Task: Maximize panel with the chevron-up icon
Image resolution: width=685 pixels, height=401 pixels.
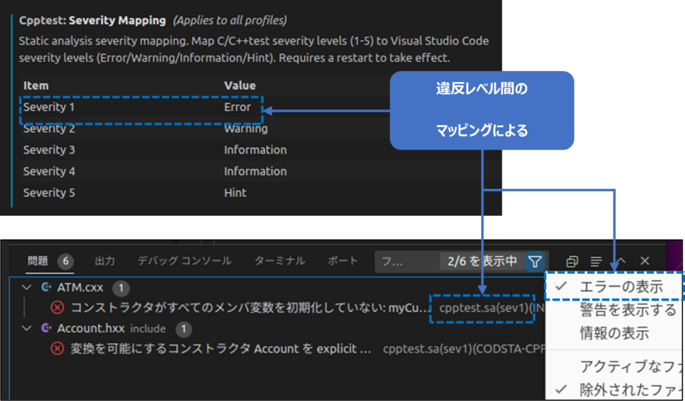Action: (621, 261)
